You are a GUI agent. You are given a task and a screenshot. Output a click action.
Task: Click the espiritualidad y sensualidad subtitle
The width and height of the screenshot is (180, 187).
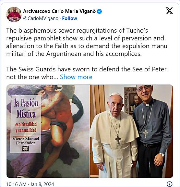[26, 127]
